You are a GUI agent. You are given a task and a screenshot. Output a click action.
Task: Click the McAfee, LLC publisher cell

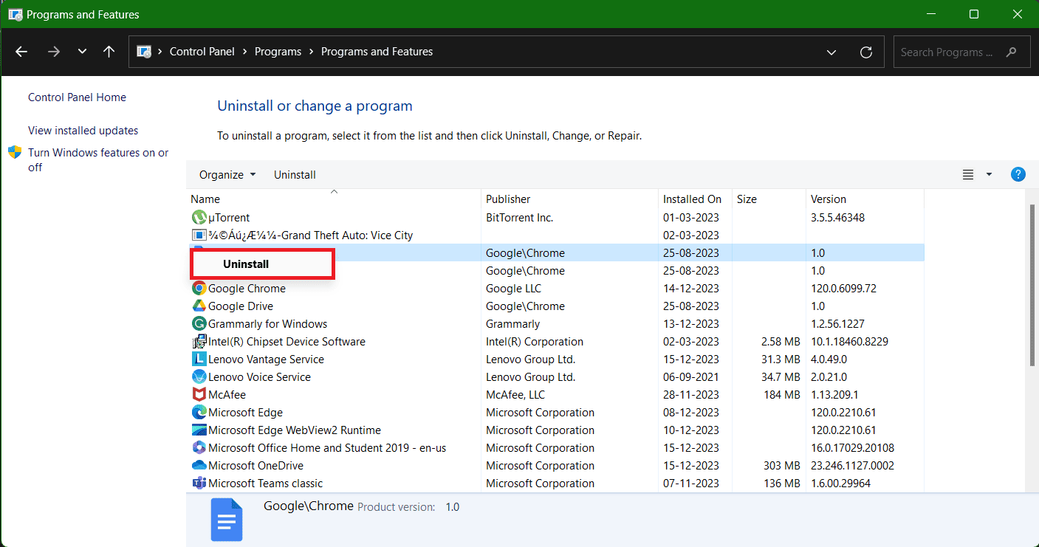[x=515, y=395]
